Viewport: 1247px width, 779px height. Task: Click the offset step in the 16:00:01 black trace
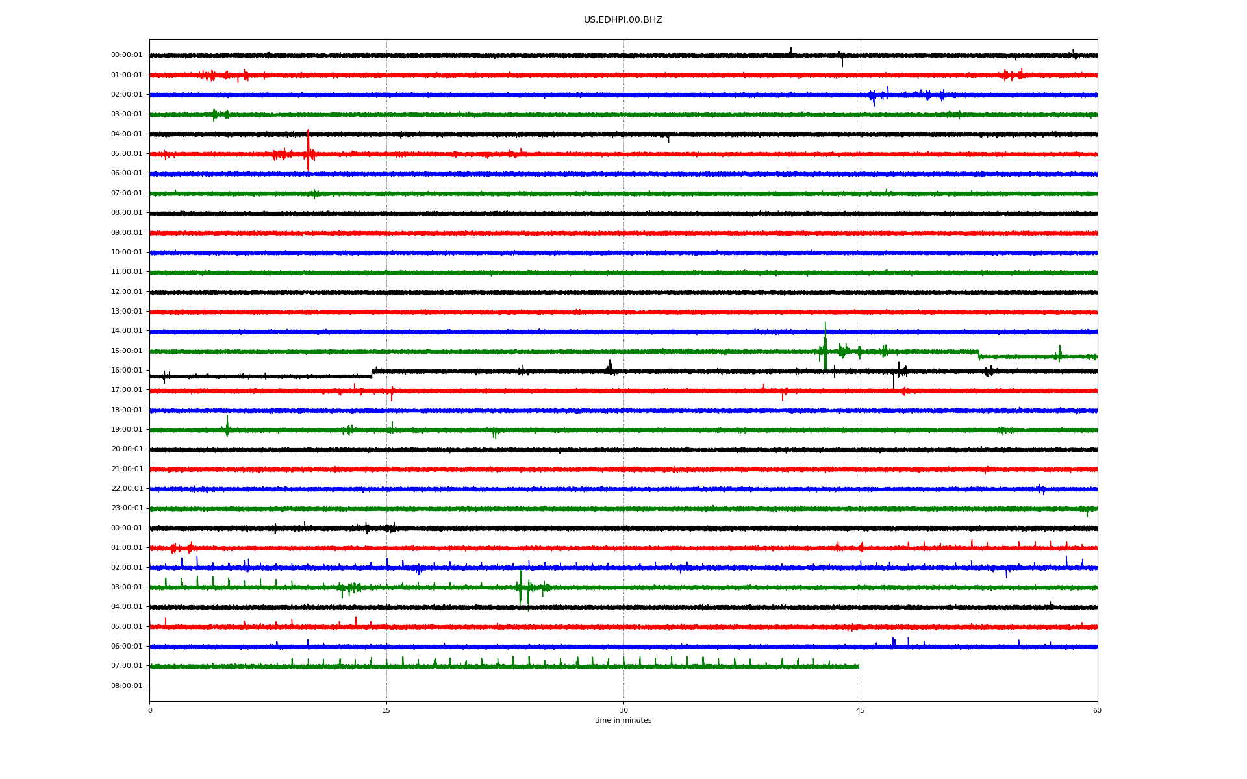pyautogui.click(x=372, y=373)
